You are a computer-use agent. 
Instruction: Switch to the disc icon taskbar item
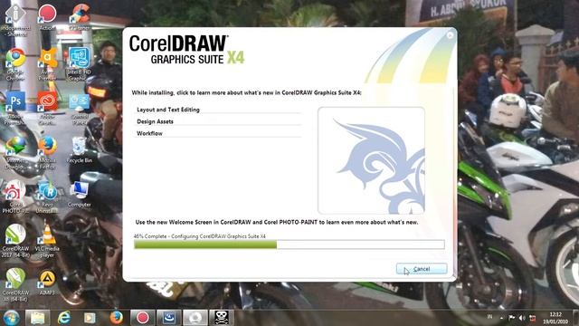coord(195,318)
